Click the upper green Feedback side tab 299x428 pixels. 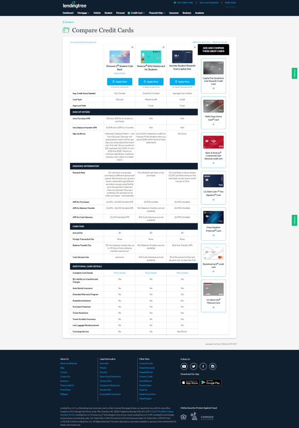[294, 73]
